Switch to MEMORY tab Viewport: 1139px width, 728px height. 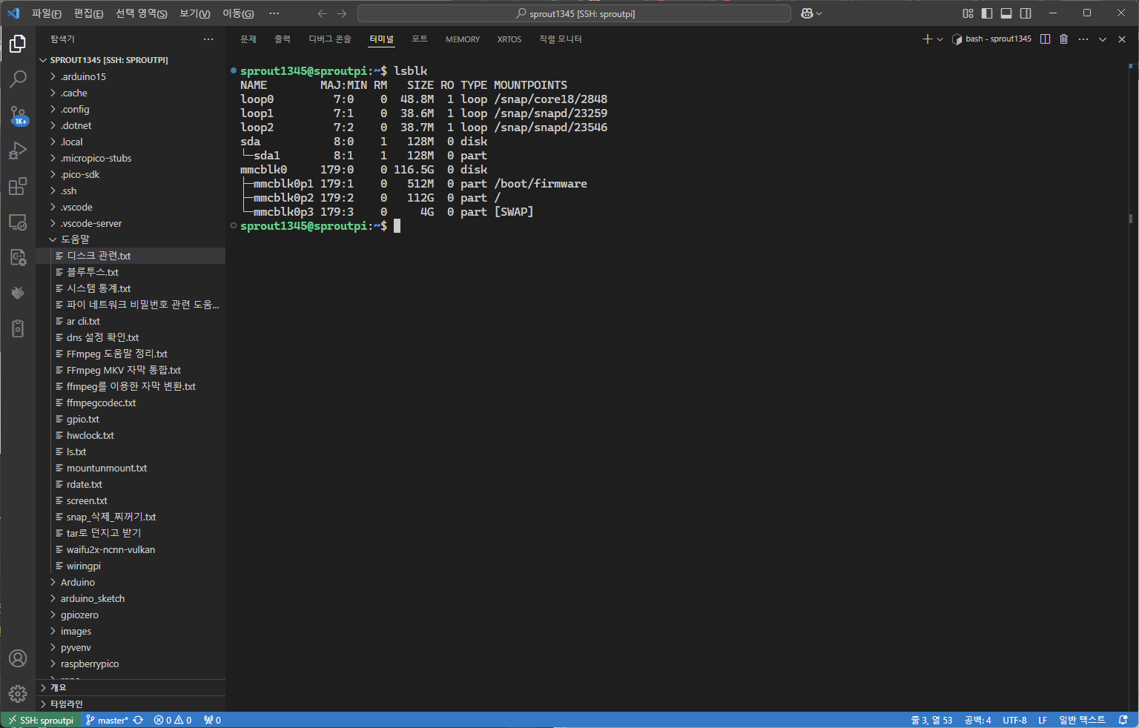click(x=463, y=39)
